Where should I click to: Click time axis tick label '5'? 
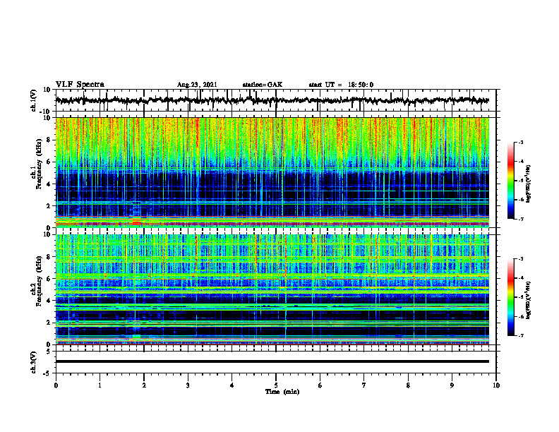[276, 385]
